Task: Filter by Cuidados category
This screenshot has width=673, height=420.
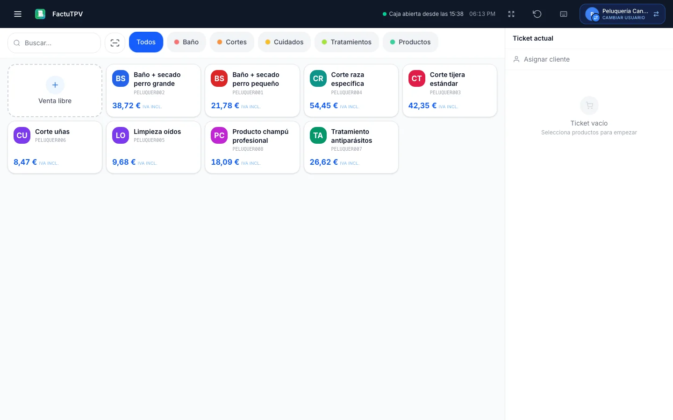Action: (x=284, y=42)
